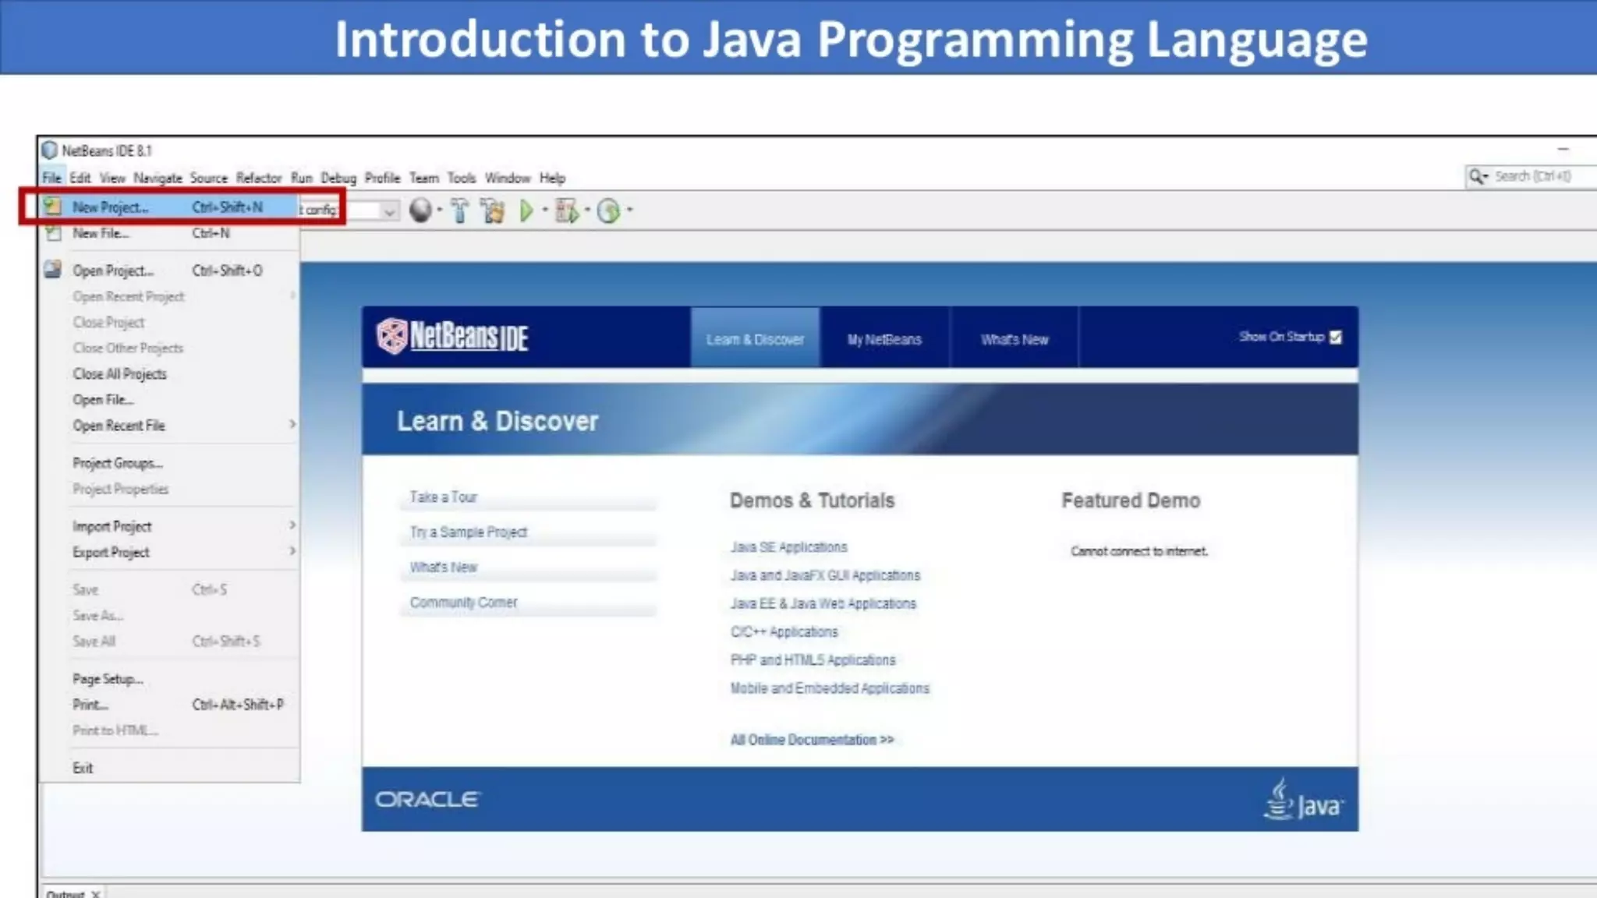The image size is (1597, 898).
Task: Open the Refactor menu
Action: point(258,178)
